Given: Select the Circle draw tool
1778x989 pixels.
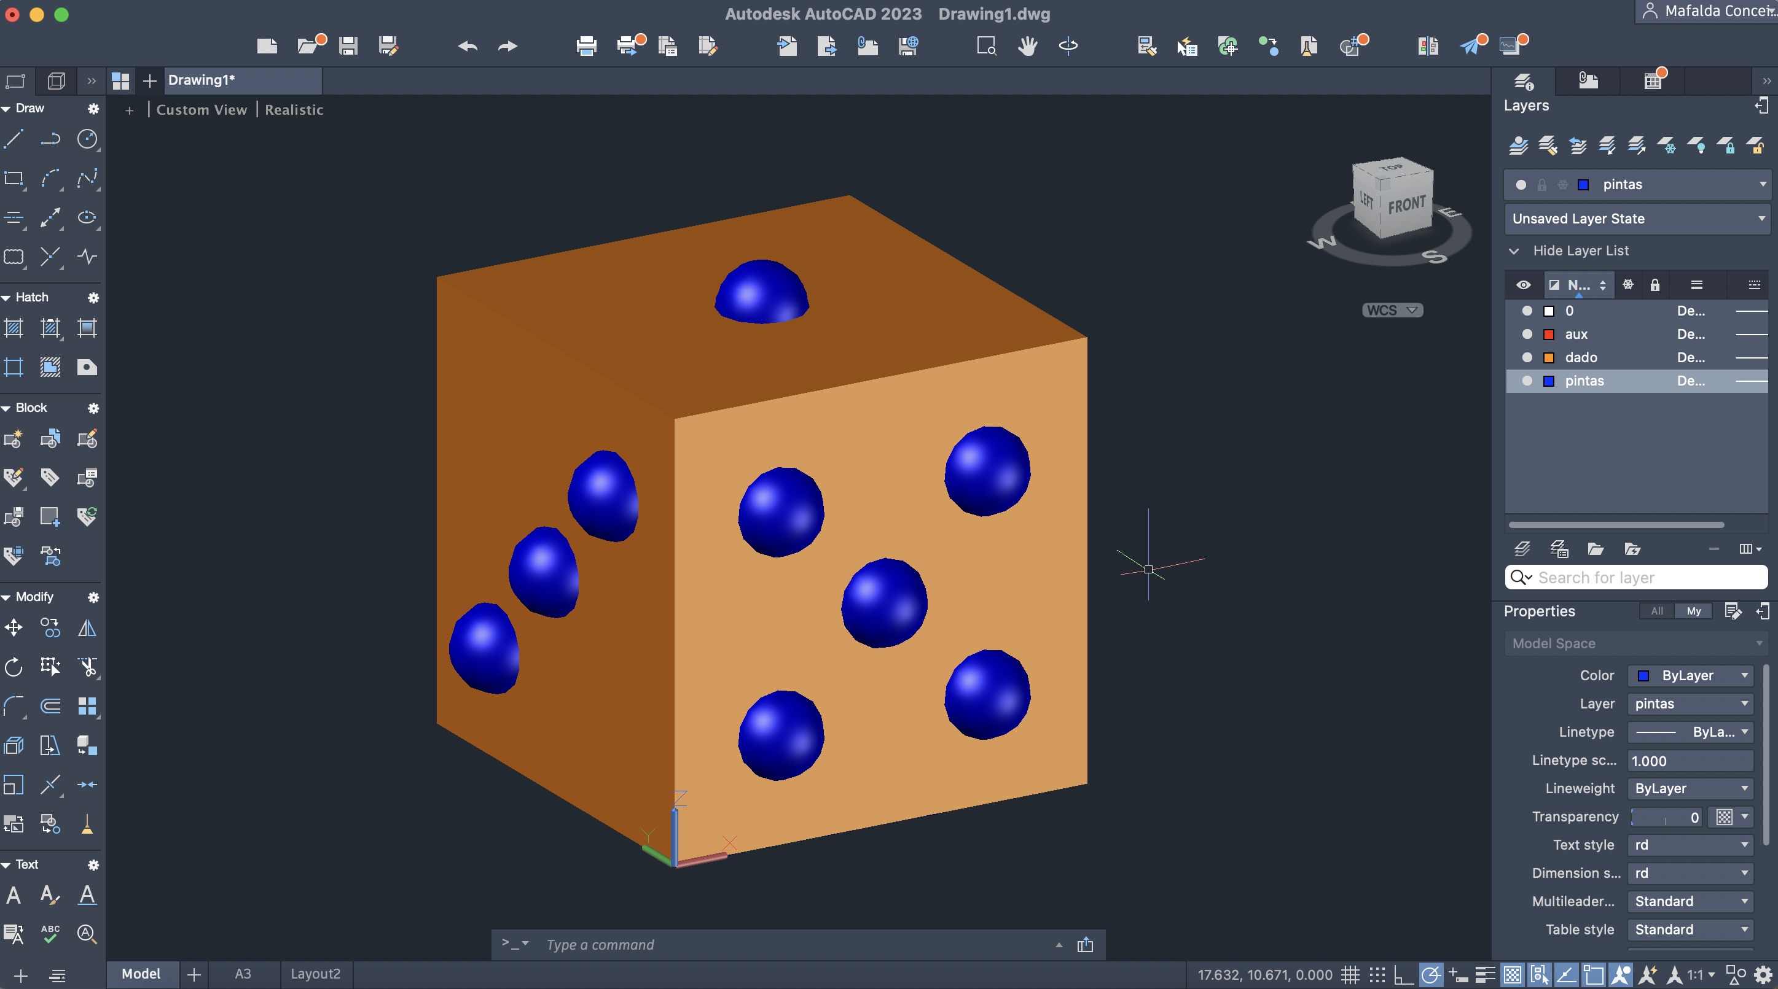Looking at the screenshot, I should point(87,139).
